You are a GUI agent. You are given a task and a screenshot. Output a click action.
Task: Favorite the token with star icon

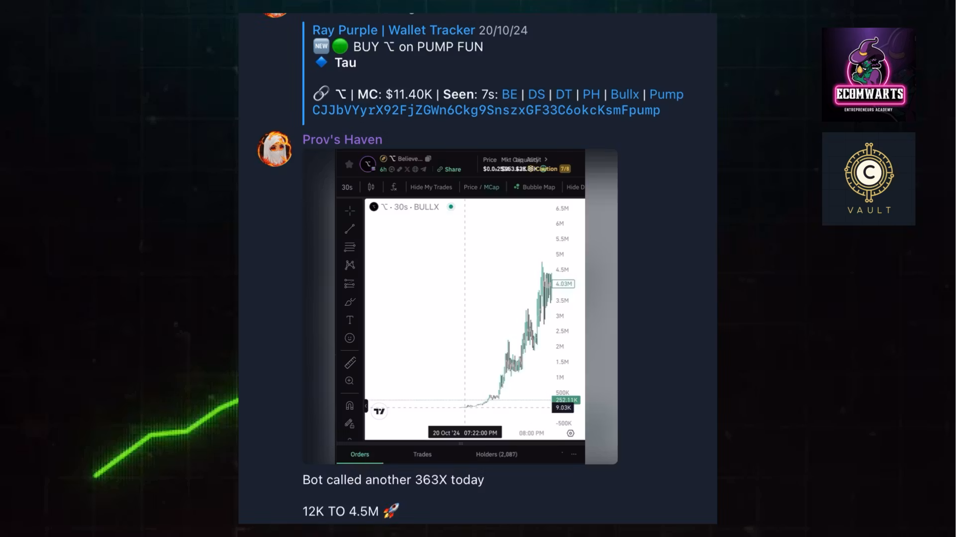[349, 164]
